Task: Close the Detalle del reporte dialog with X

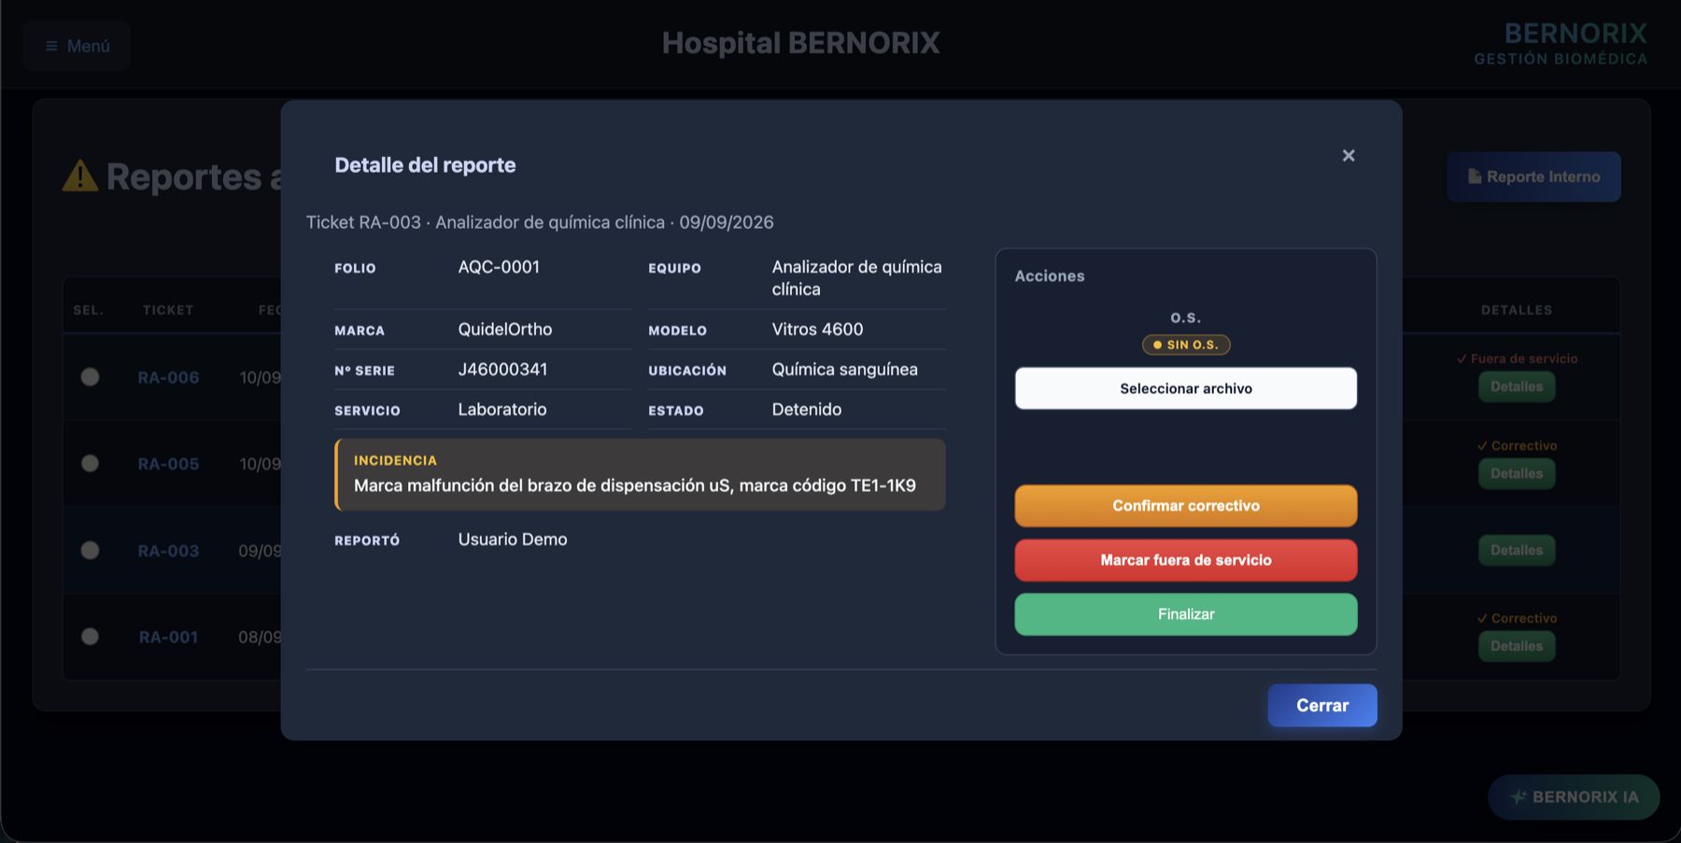Action: (x=1349, y=156)
